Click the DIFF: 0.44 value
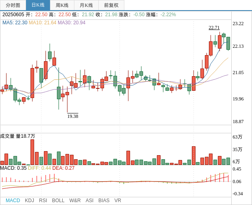 coord(39,168)
